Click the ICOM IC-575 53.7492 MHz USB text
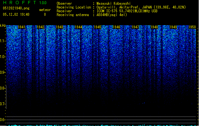This screenshot has width=199, height=126. coord(127,11)
